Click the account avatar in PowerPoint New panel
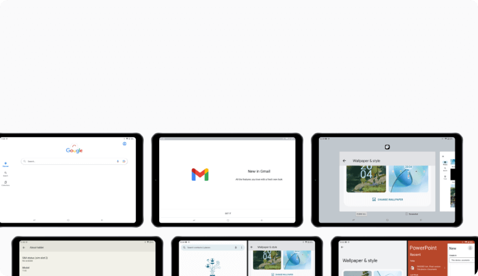The image size is (478, 276). (x=470, y=248)
